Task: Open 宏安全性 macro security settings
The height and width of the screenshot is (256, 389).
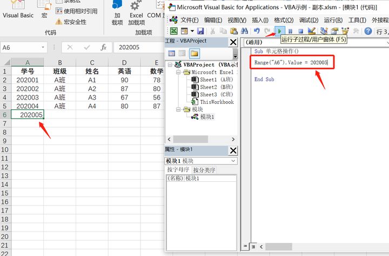Action: [x=71, y=22]
